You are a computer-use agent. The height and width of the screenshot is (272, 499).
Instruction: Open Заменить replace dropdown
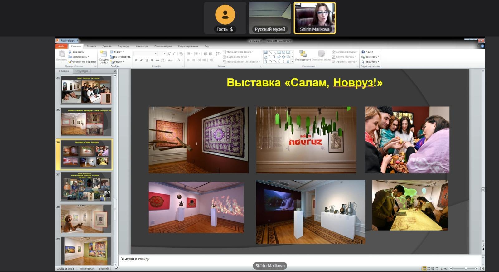point(371,57)
